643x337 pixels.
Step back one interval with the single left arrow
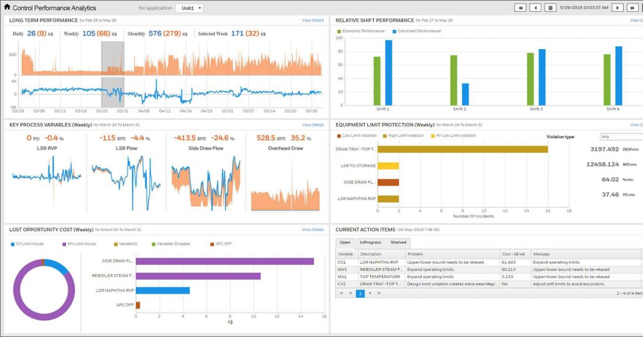[535, 7]
